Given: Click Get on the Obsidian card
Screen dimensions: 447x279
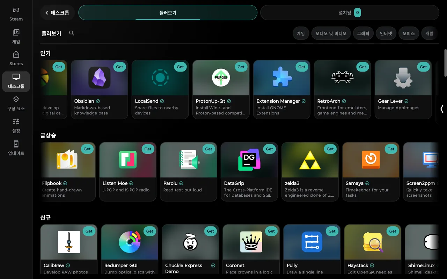Looking at the screenshot, I should click(x=119, y=67).
